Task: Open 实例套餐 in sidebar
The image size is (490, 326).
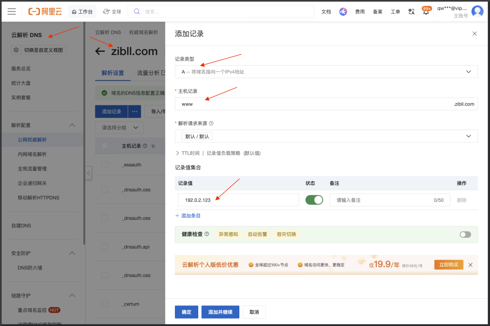Action: point(21,97)
